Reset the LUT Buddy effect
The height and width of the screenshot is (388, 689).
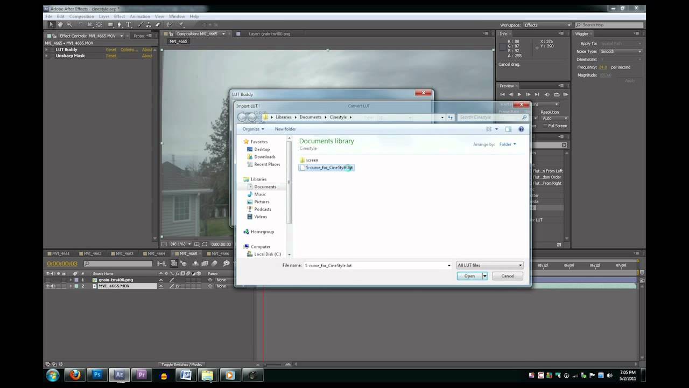point(111,50)
